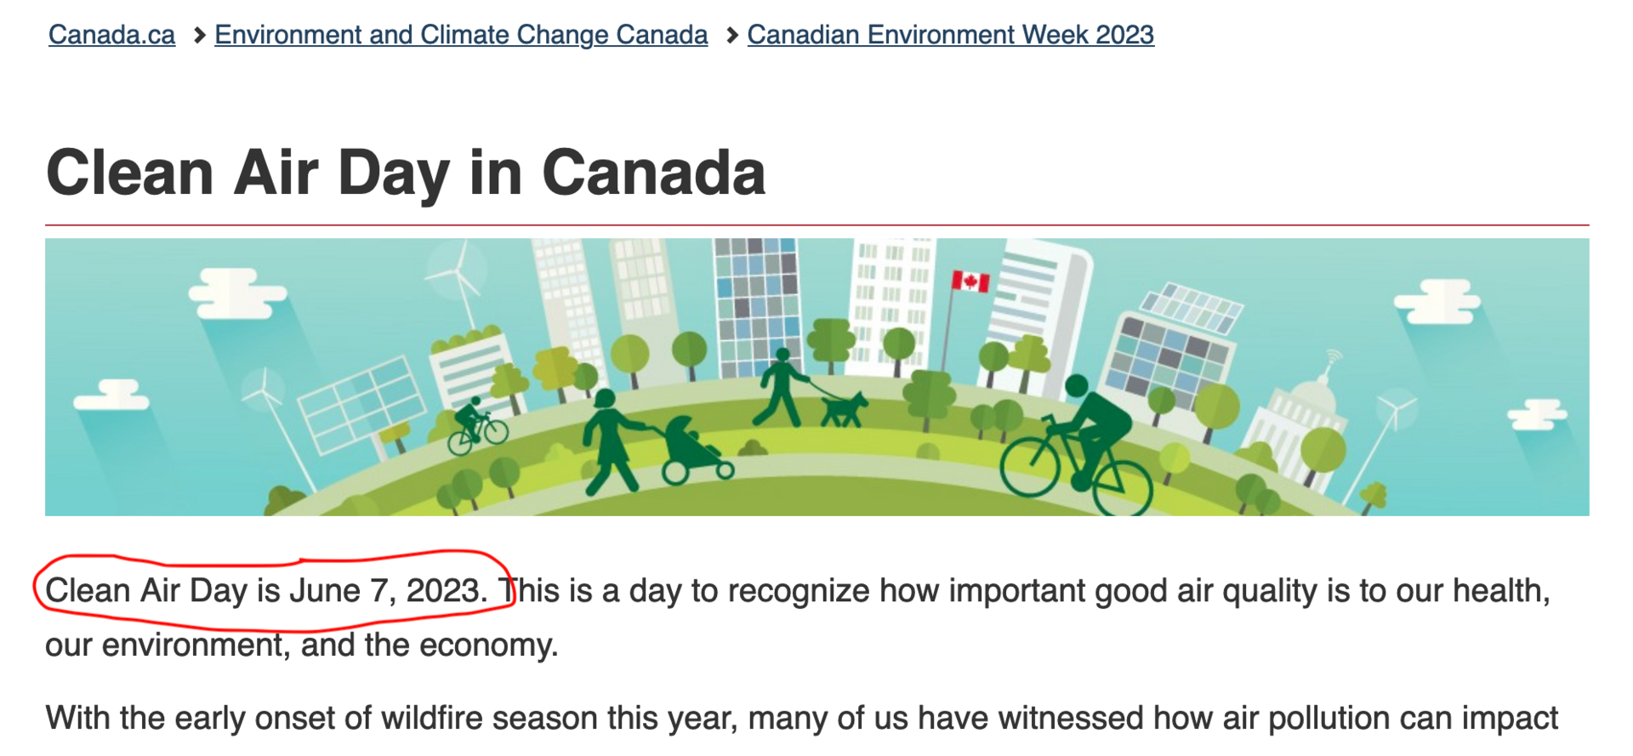The image size is (1633, 756).
Task: Click the dog being walked in banner
Action: [843, 409]
